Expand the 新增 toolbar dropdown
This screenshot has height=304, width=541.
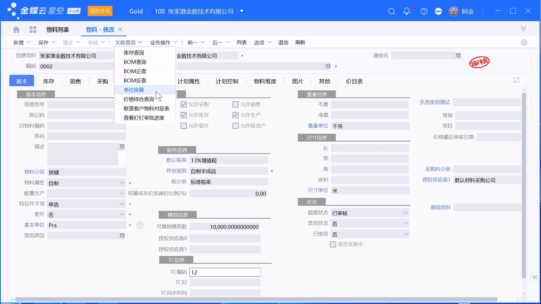[28, 43]
